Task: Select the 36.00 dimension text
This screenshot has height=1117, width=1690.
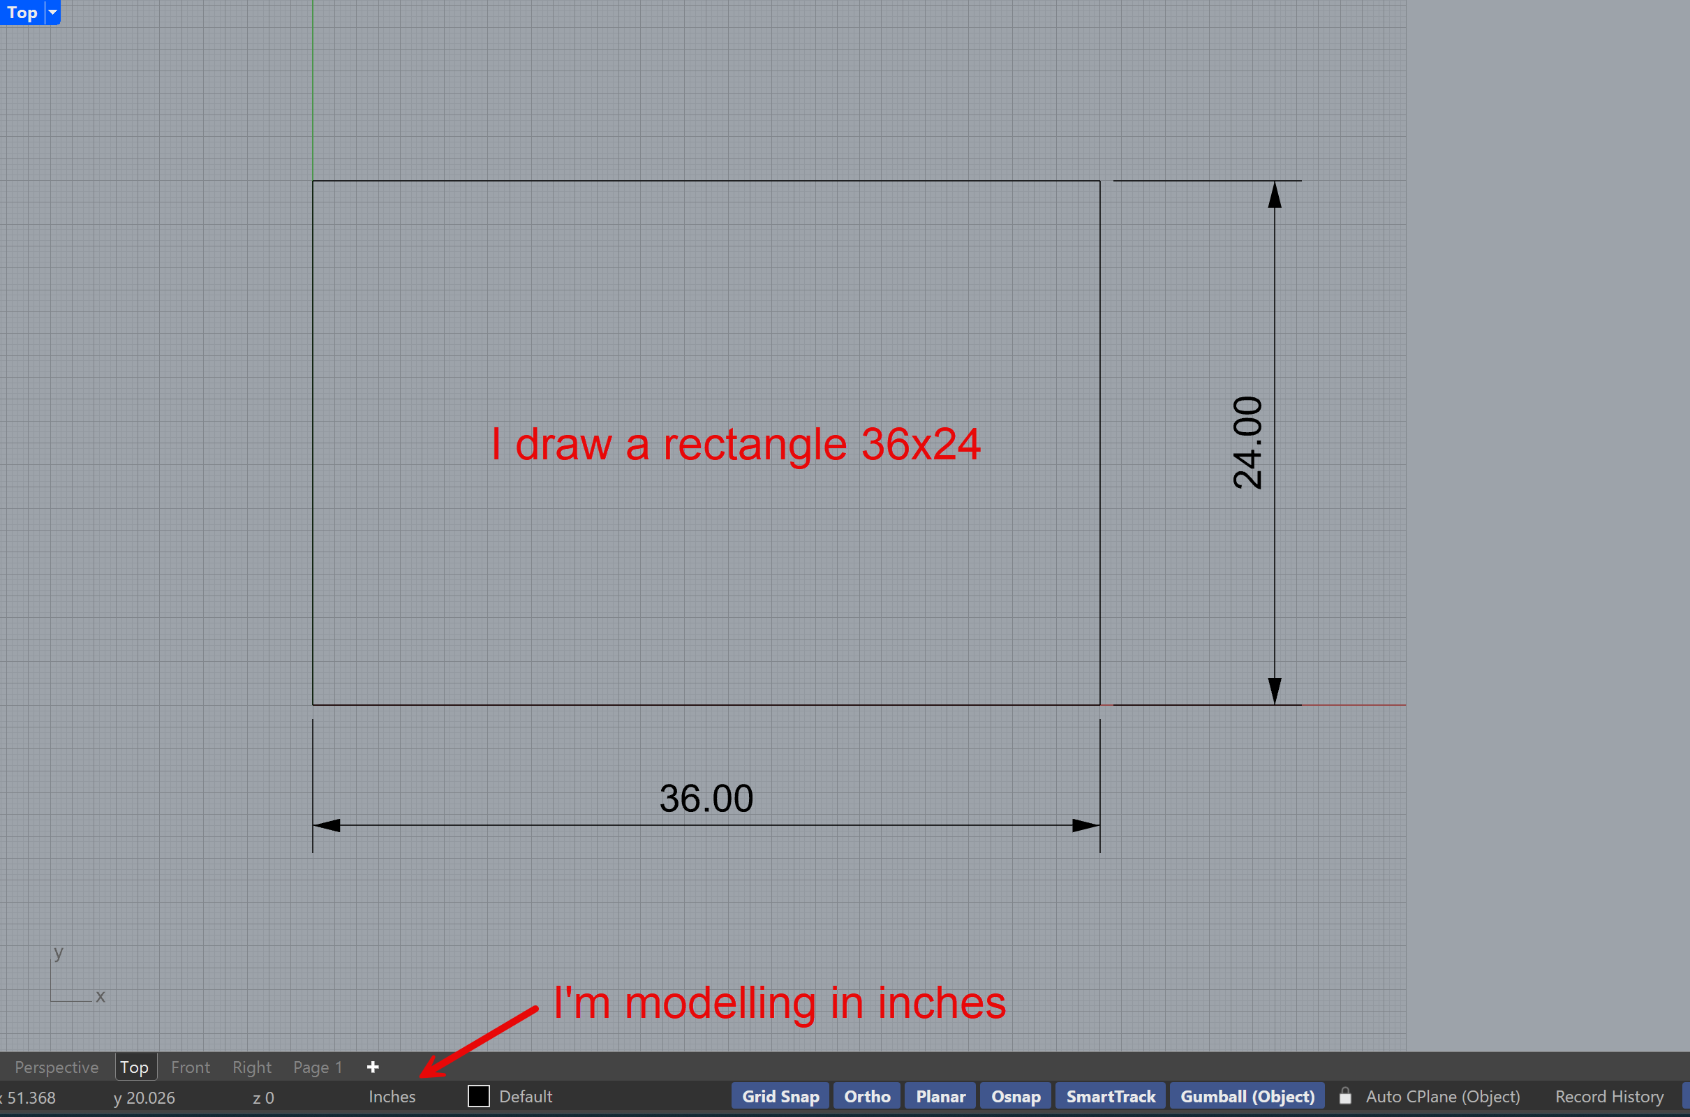Action: click(706, 798)
